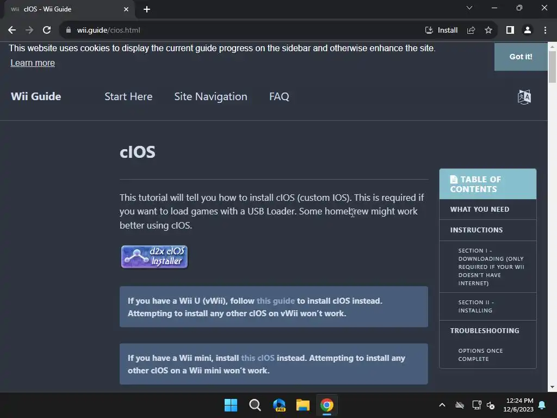View site info via the lock icon
This screenshot has width=557, height=418.
(x=69, y=30)
